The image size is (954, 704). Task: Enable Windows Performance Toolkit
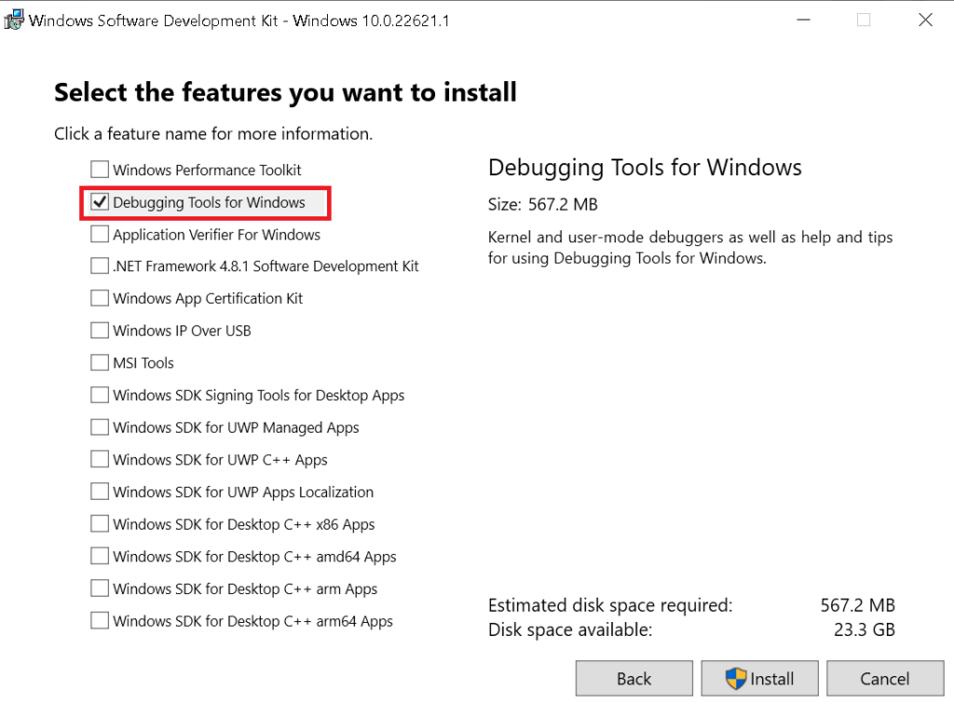100,169
